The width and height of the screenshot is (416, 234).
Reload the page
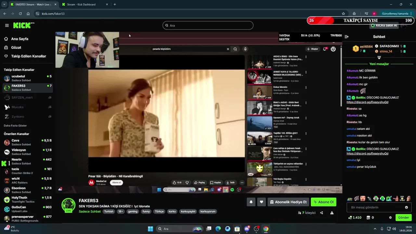pos(20,14)
